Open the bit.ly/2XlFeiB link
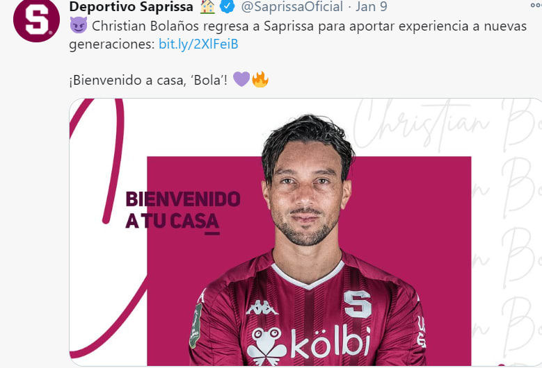 [x=198, y=44]
